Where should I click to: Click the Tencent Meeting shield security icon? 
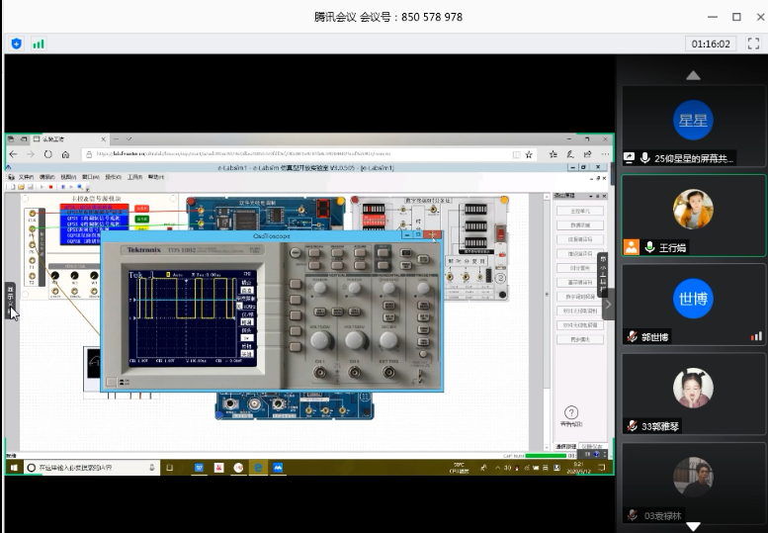(x=17, y=44)
